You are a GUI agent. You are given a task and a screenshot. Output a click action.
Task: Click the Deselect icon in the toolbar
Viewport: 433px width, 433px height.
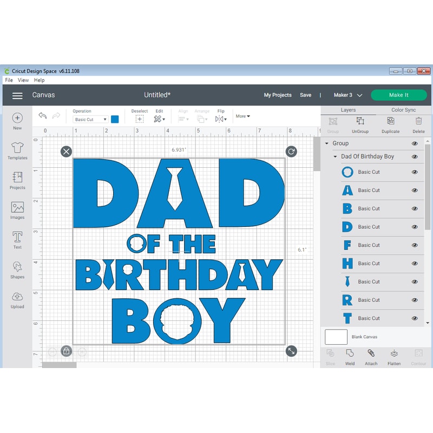[x=139, y=118]
